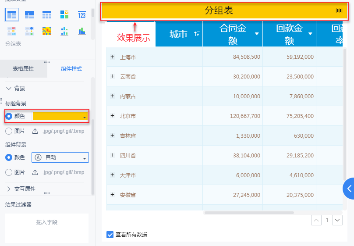Click the 回款金额 column header text

[289, 34]
